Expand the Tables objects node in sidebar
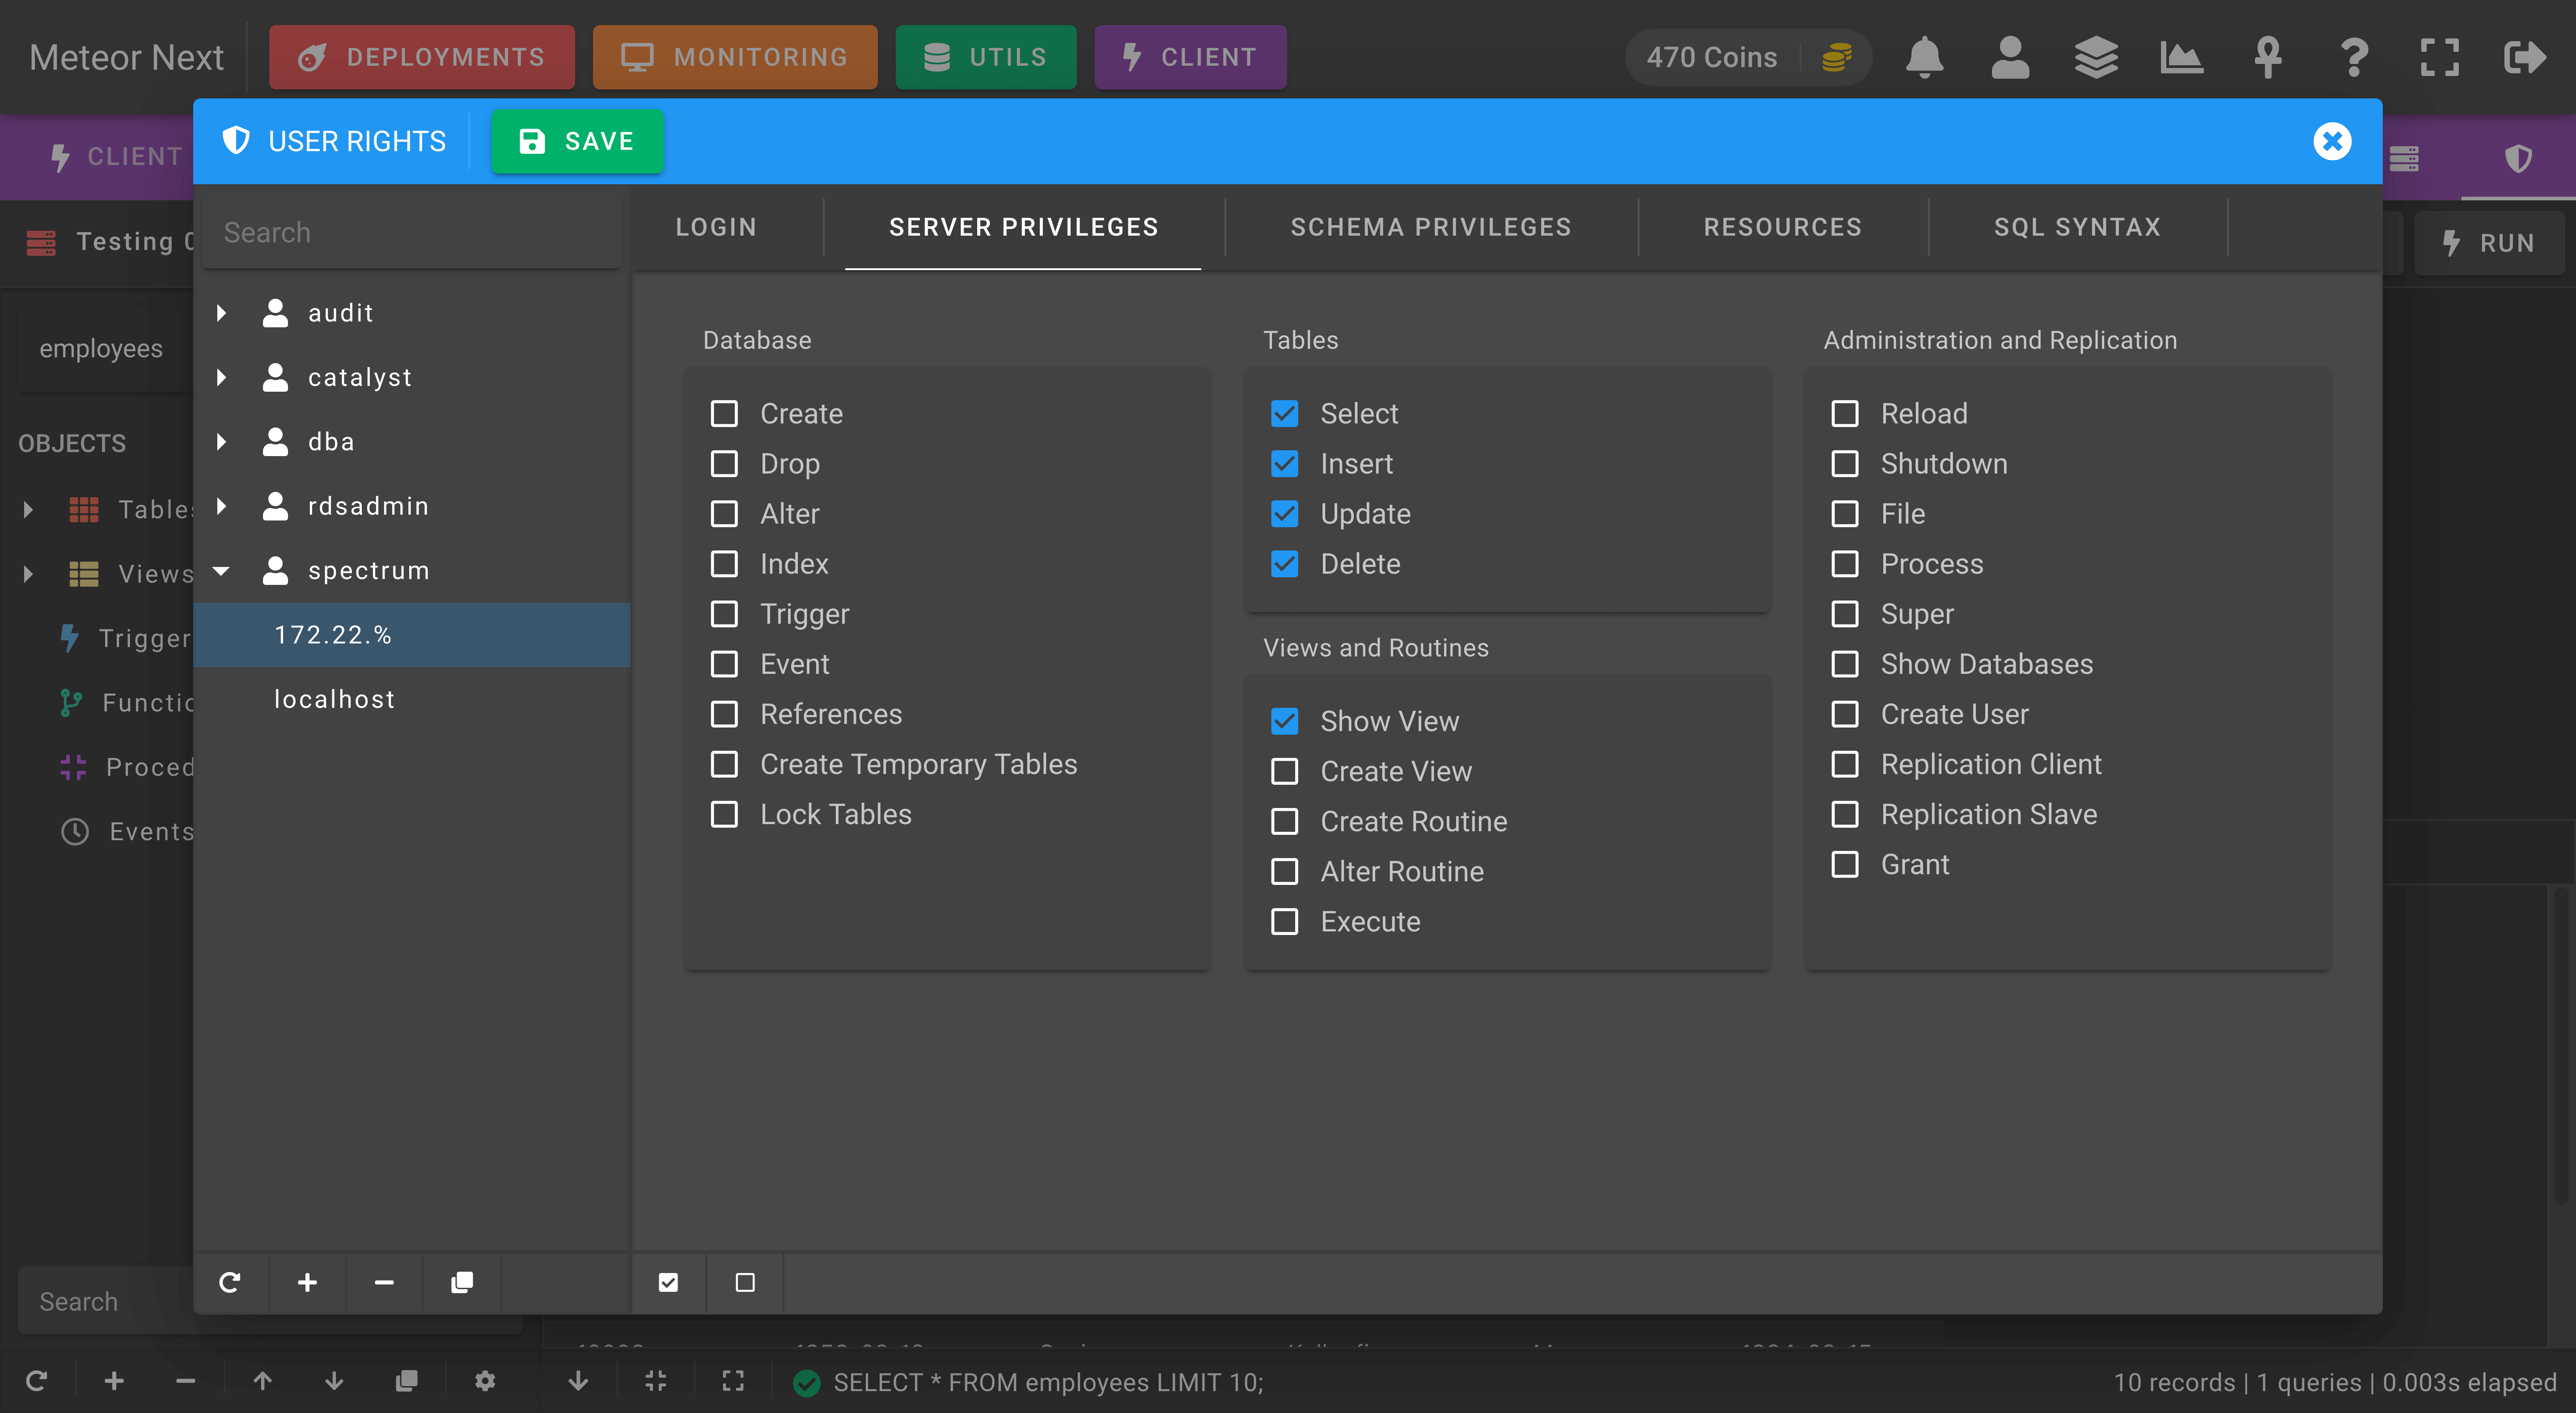The height and width of the screenshot is (1413, 2576). pyautogui.click(x=28, y=510)
